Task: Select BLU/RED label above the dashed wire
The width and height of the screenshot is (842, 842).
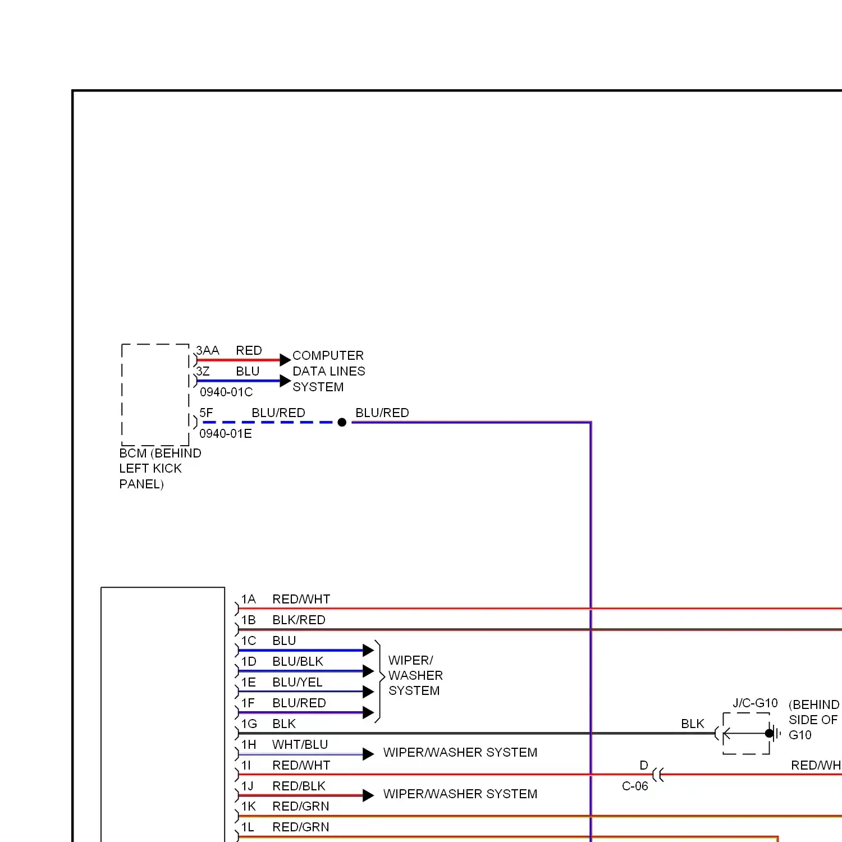Action: (278, 413)
